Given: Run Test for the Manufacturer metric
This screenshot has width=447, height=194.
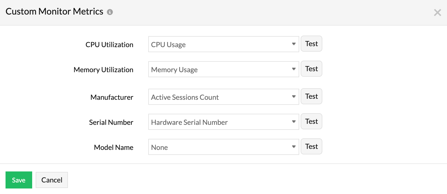Looking at the screenshot, I should pos(311,96).
